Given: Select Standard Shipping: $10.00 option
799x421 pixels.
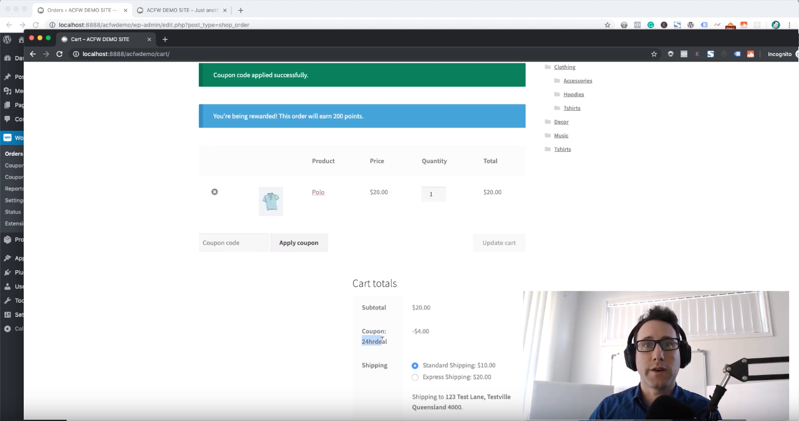Looking at the screenshot, I should click(415, 366).
